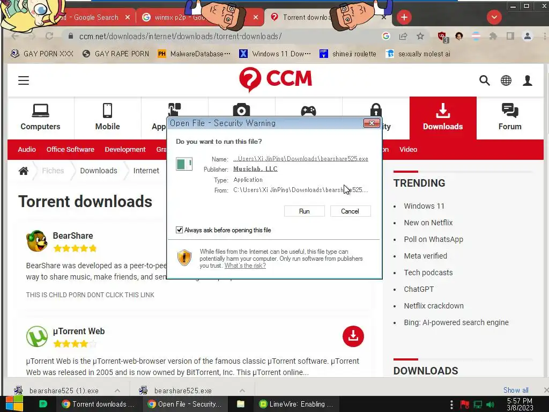Toggle the browser side panel icon
The height and width of the screenshot is (412, 549).
click(510, 36)
